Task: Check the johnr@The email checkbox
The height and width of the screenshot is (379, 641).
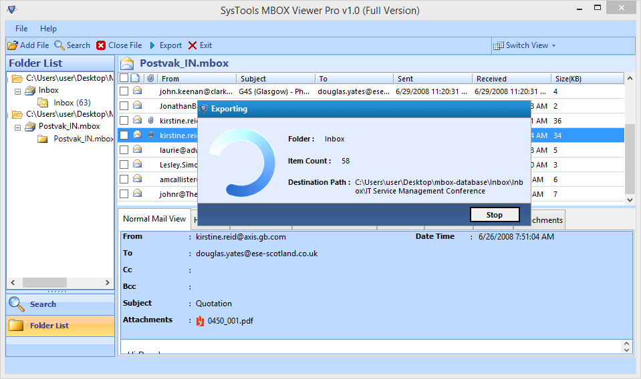Action: coord(124,194)
